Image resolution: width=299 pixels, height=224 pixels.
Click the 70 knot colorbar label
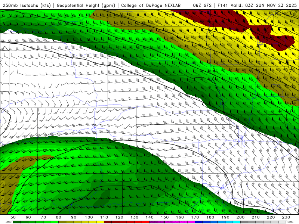pos(43,217)
